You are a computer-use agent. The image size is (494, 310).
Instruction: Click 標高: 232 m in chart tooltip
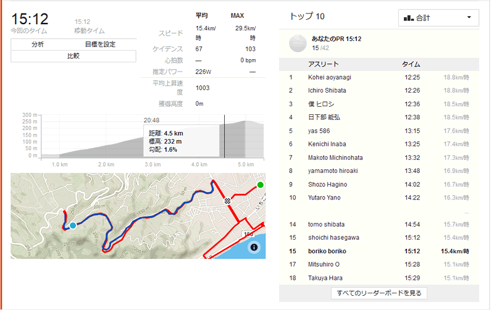pyautogui.click(x=165, y=141)
